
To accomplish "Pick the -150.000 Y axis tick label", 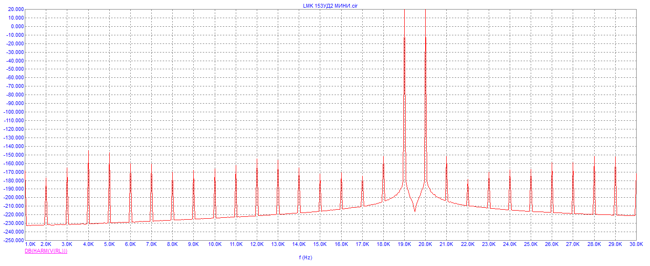I will click(14, 155).
